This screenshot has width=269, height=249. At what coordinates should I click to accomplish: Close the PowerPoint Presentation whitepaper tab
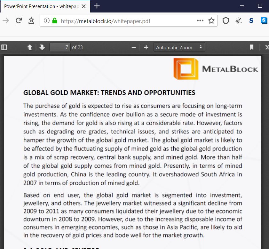click(x=83, y=6)
